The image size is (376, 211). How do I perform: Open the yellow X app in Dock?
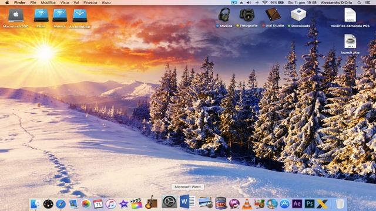click(322, 204)
